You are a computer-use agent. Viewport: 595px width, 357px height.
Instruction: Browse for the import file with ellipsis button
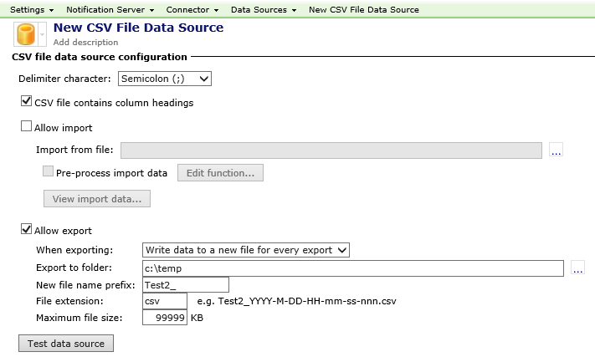[x=557, y=150]
